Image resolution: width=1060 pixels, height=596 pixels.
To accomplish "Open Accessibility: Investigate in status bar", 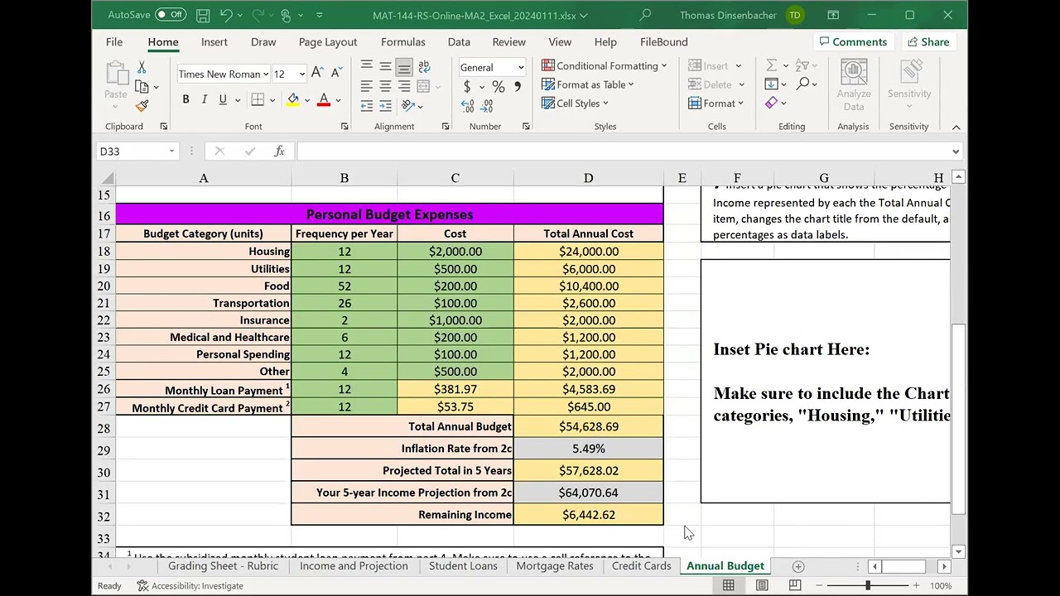I will (190, 585).
